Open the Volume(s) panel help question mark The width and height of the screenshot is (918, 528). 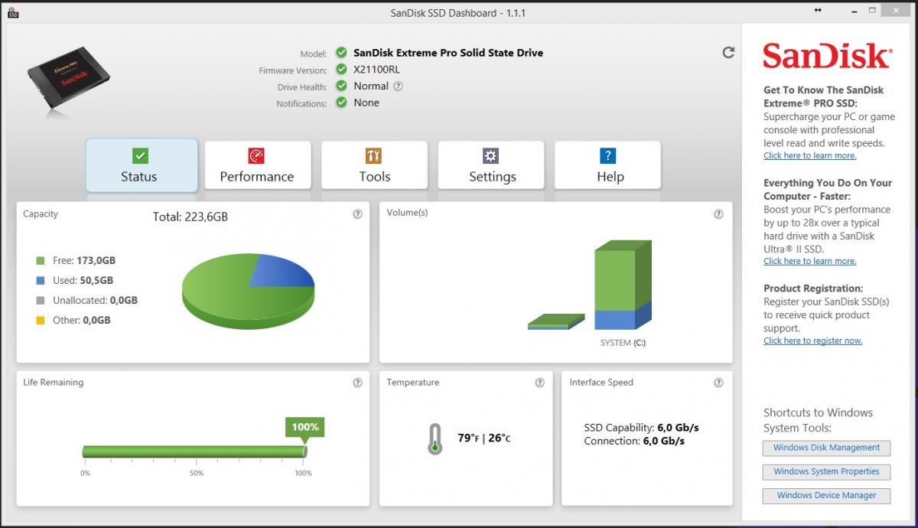pos(718,214)
